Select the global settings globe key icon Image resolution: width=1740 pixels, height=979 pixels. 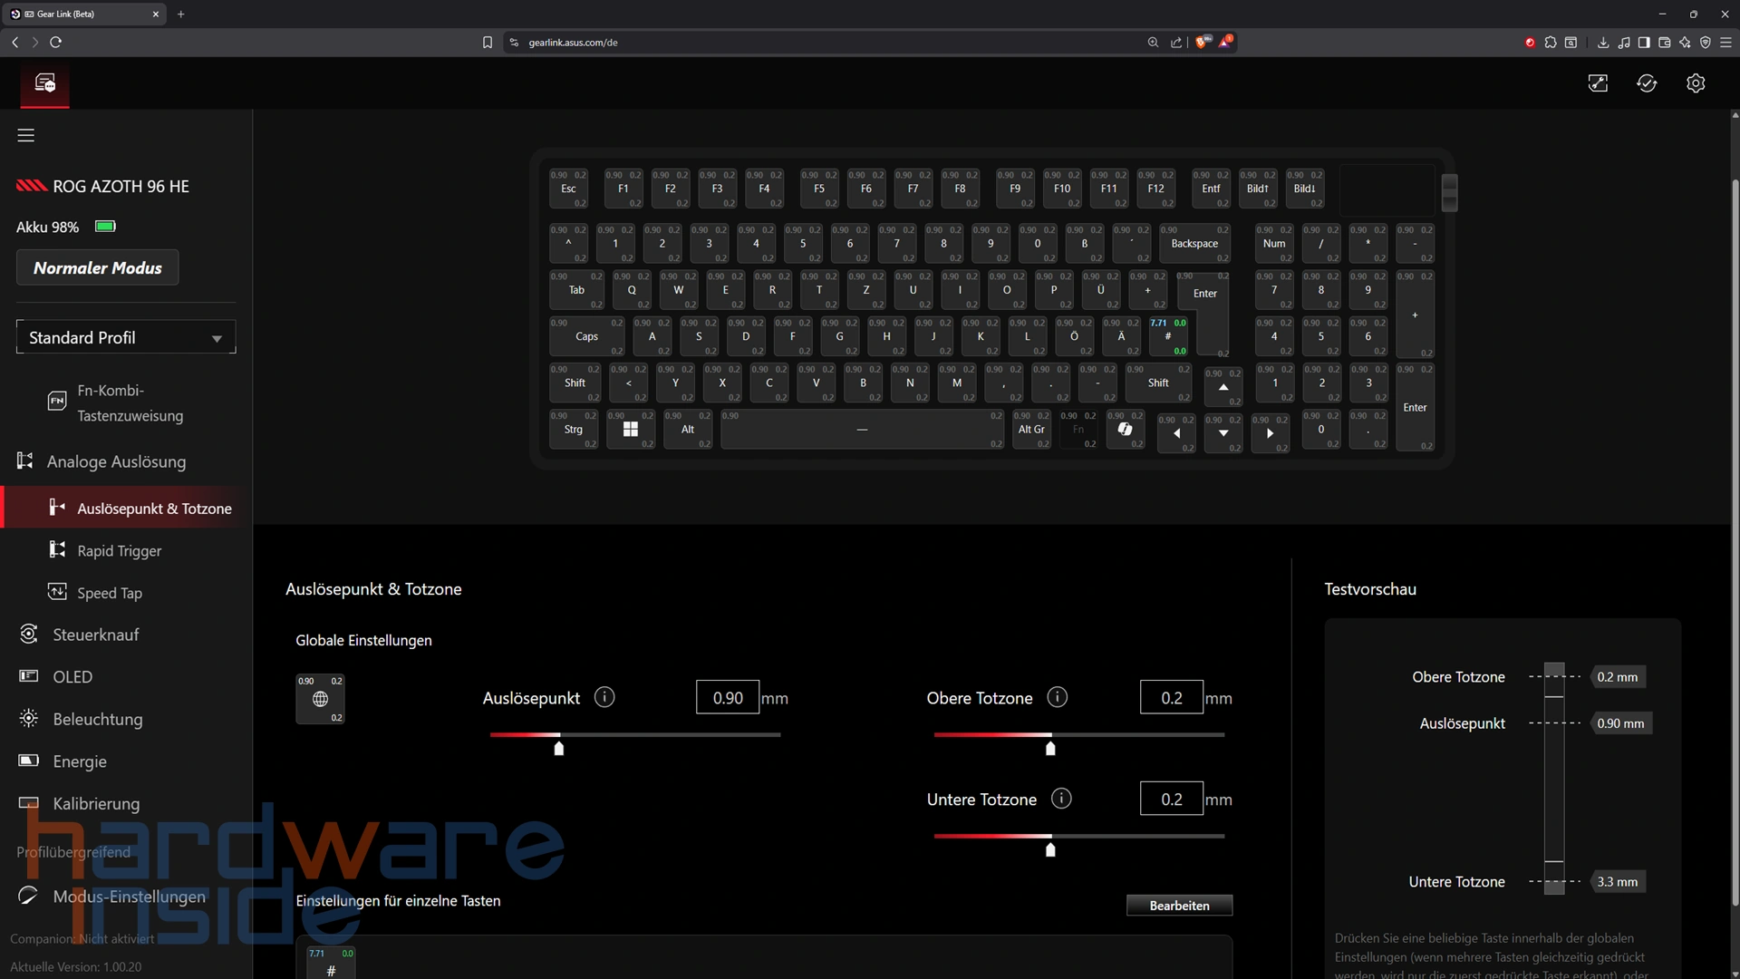coord(320,699)
